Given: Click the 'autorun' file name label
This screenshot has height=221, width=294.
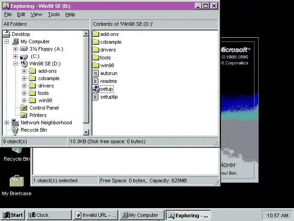Looking at the screenshot, I should click(109, 73).
